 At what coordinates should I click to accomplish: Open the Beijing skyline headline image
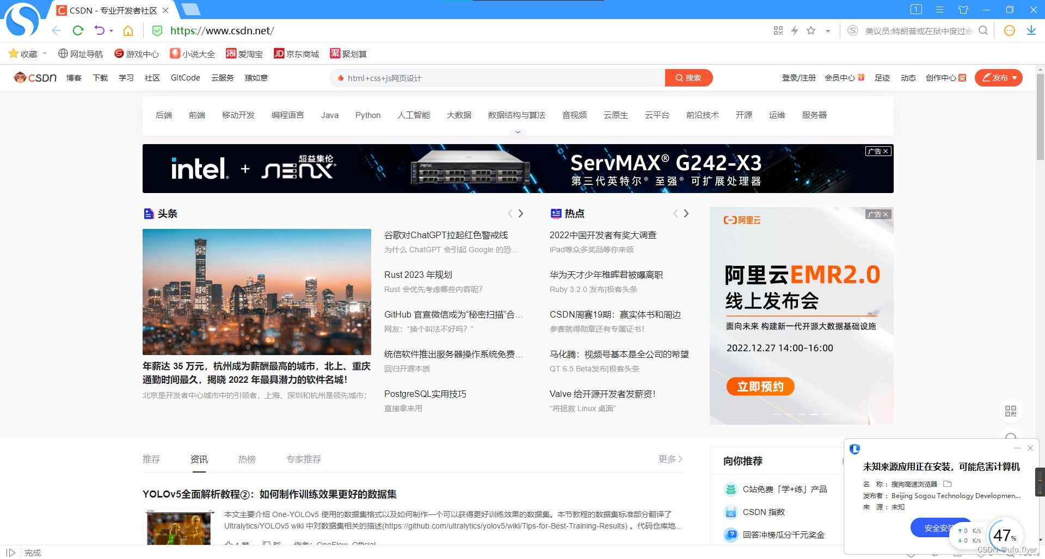[257, 292]
